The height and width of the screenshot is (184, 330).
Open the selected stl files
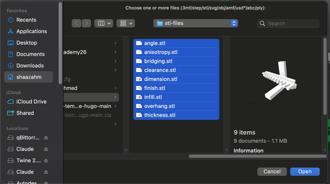(x=305, y=172)
